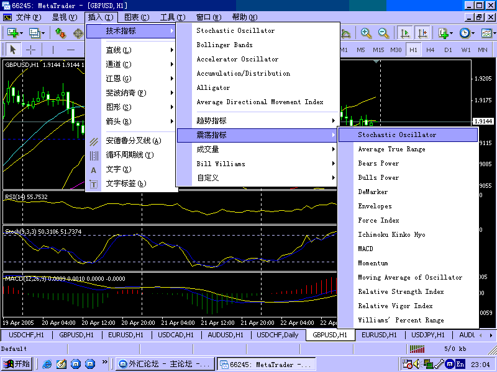Screen dimensions: 497x372
Task: Switch to the H4 timeframe
Action: 431,50
